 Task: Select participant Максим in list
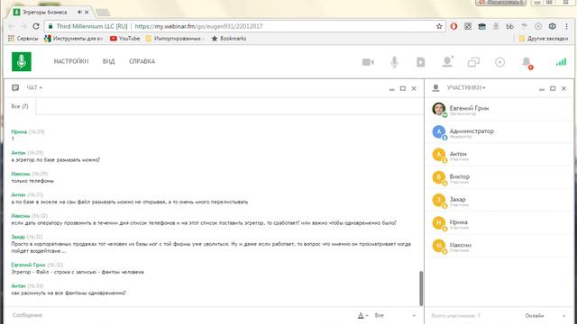499,246
